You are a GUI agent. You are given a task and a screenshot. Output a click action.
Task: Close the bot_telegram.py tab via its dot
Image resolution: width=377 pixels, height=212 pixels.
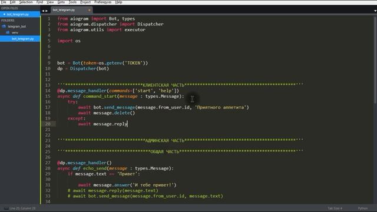point(89,10)
